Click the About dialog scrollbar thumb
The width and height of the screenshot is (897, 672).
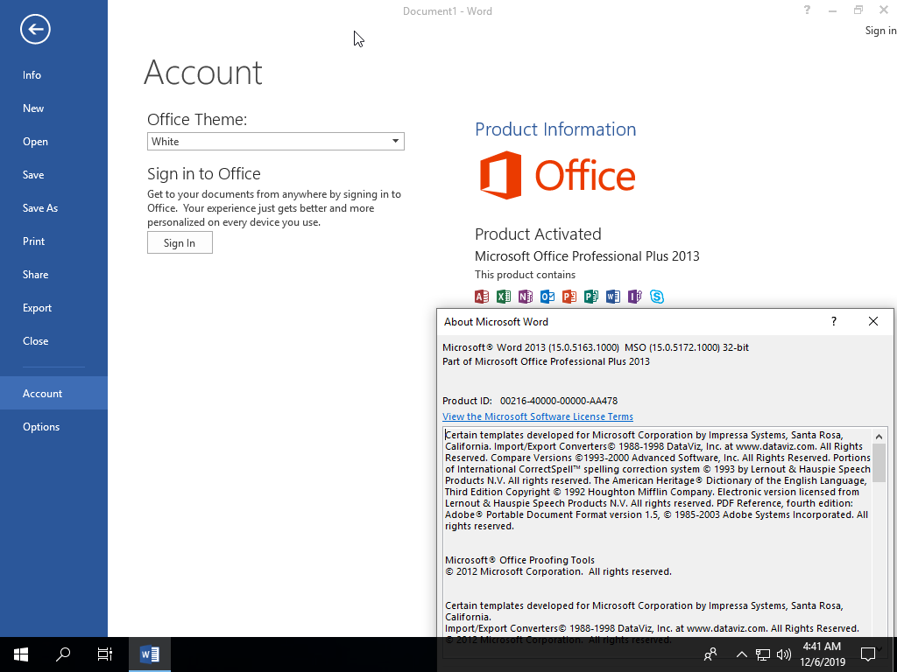click(879, 463)
